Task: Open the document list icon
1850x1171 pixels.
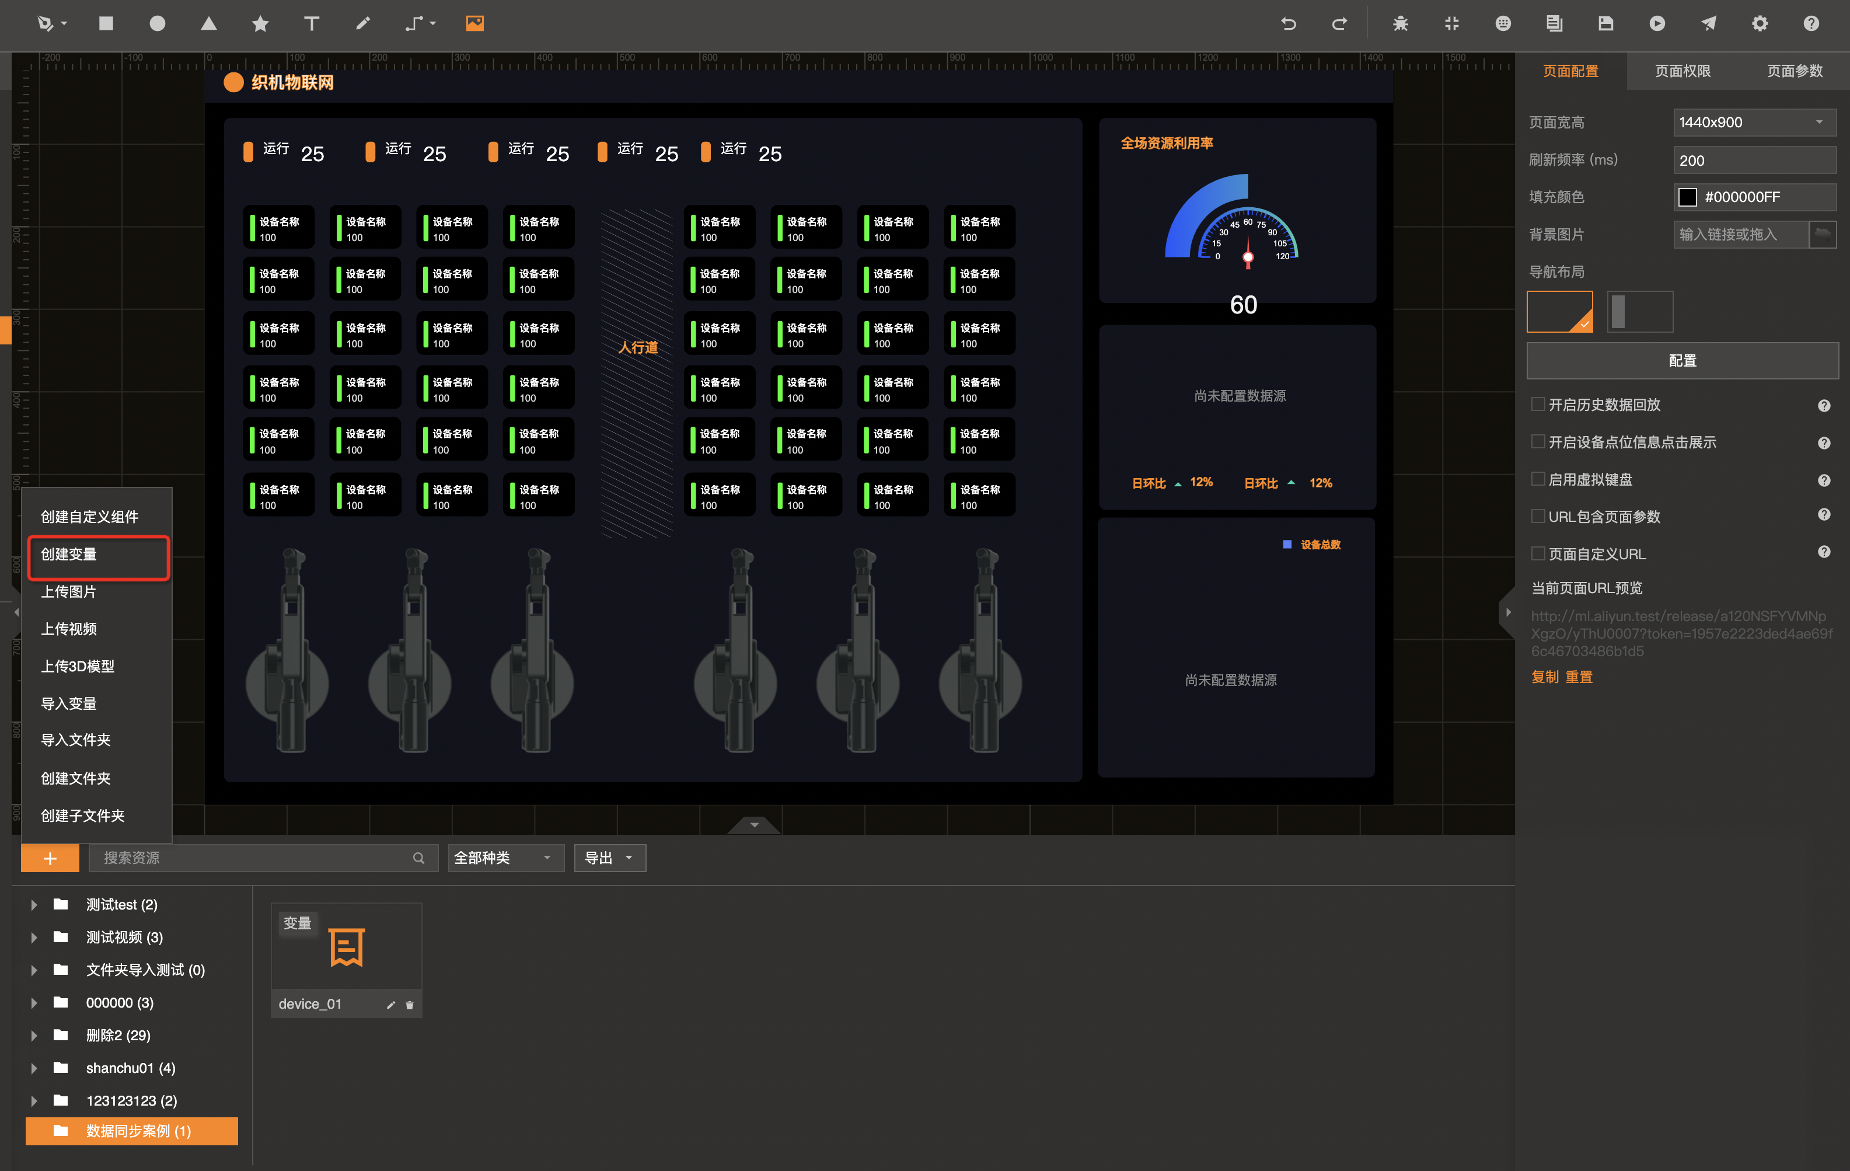Action: [1554, 24]
